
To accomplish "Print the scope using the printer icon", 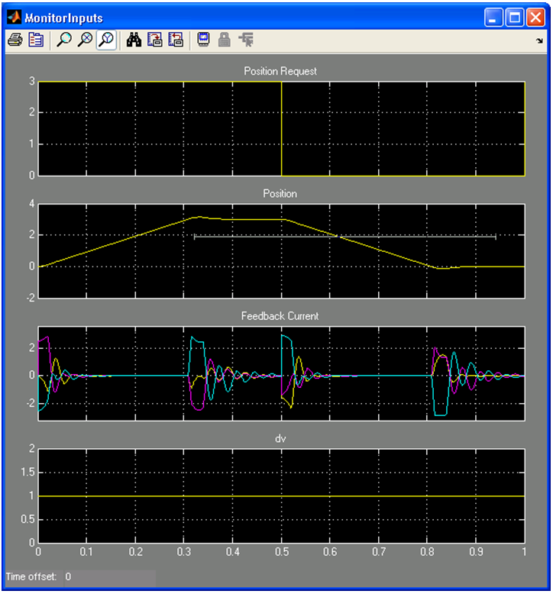I will 15,40.
